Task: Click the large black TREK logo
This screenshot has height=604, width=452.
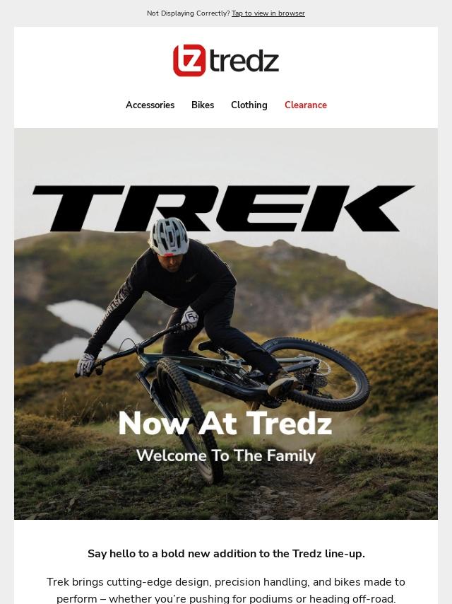Action: point(223,208)
